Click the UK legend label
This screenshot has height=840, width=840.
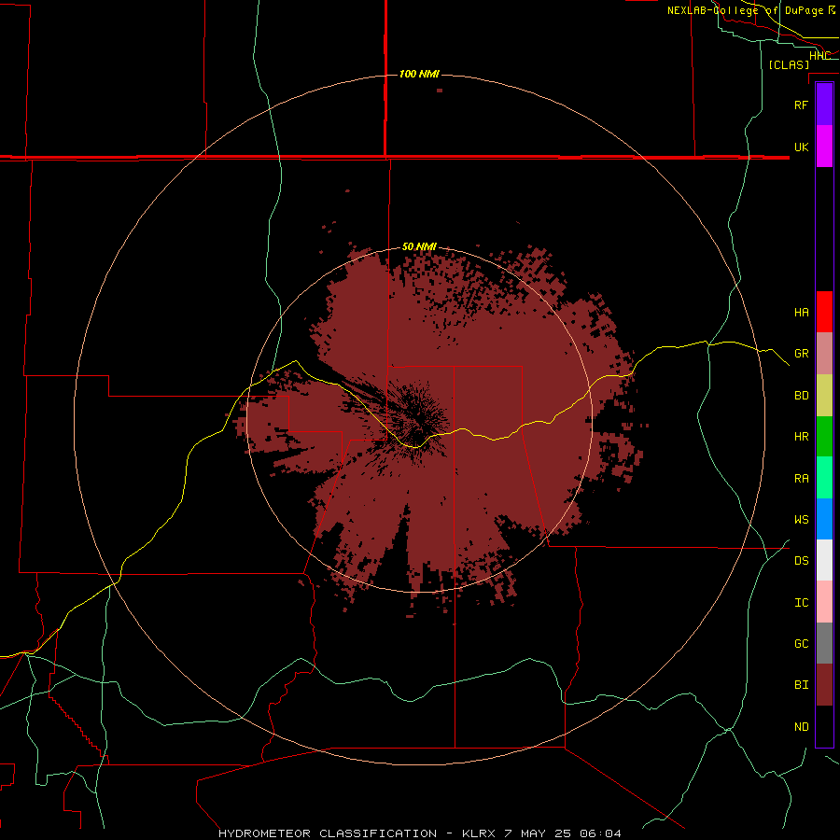801,147
